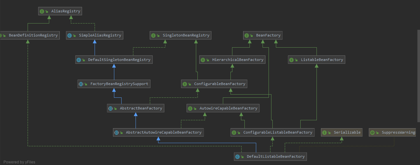The image size is (420, 165).
Task: Select the AbstractAutowireCapableBeanFactory label text
Action: click(164, 132)
